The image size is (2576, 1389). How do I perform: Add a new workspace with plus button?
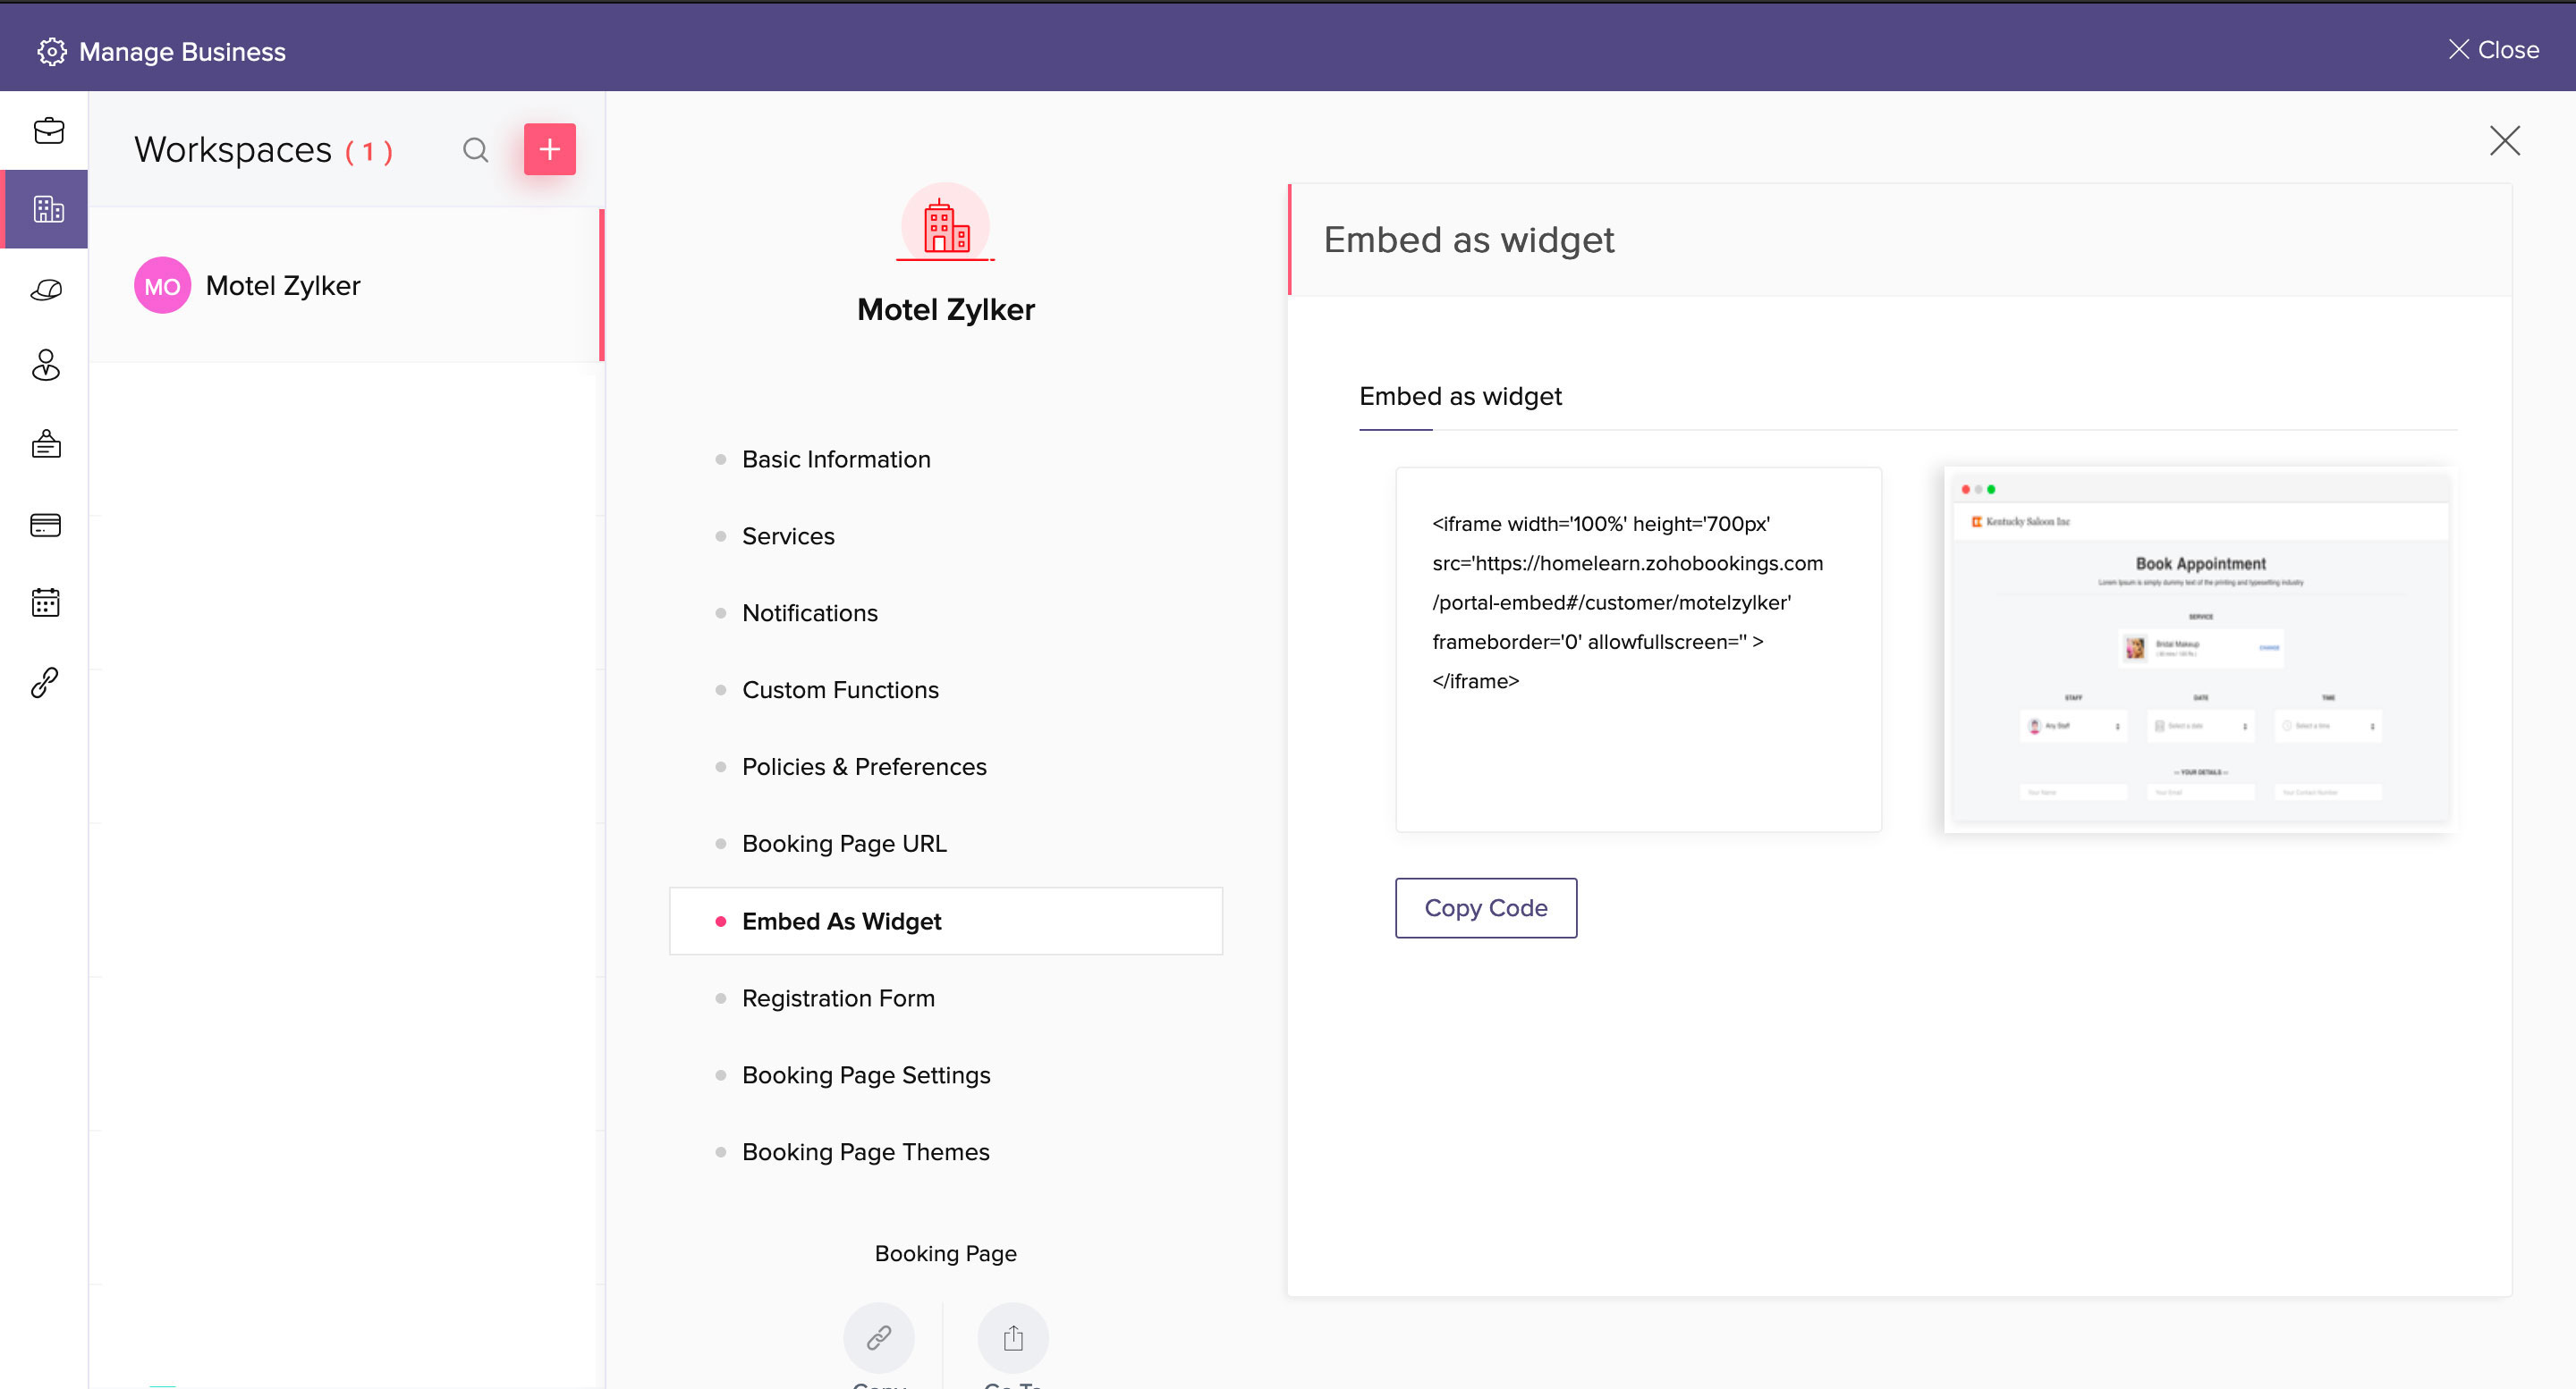549,150
